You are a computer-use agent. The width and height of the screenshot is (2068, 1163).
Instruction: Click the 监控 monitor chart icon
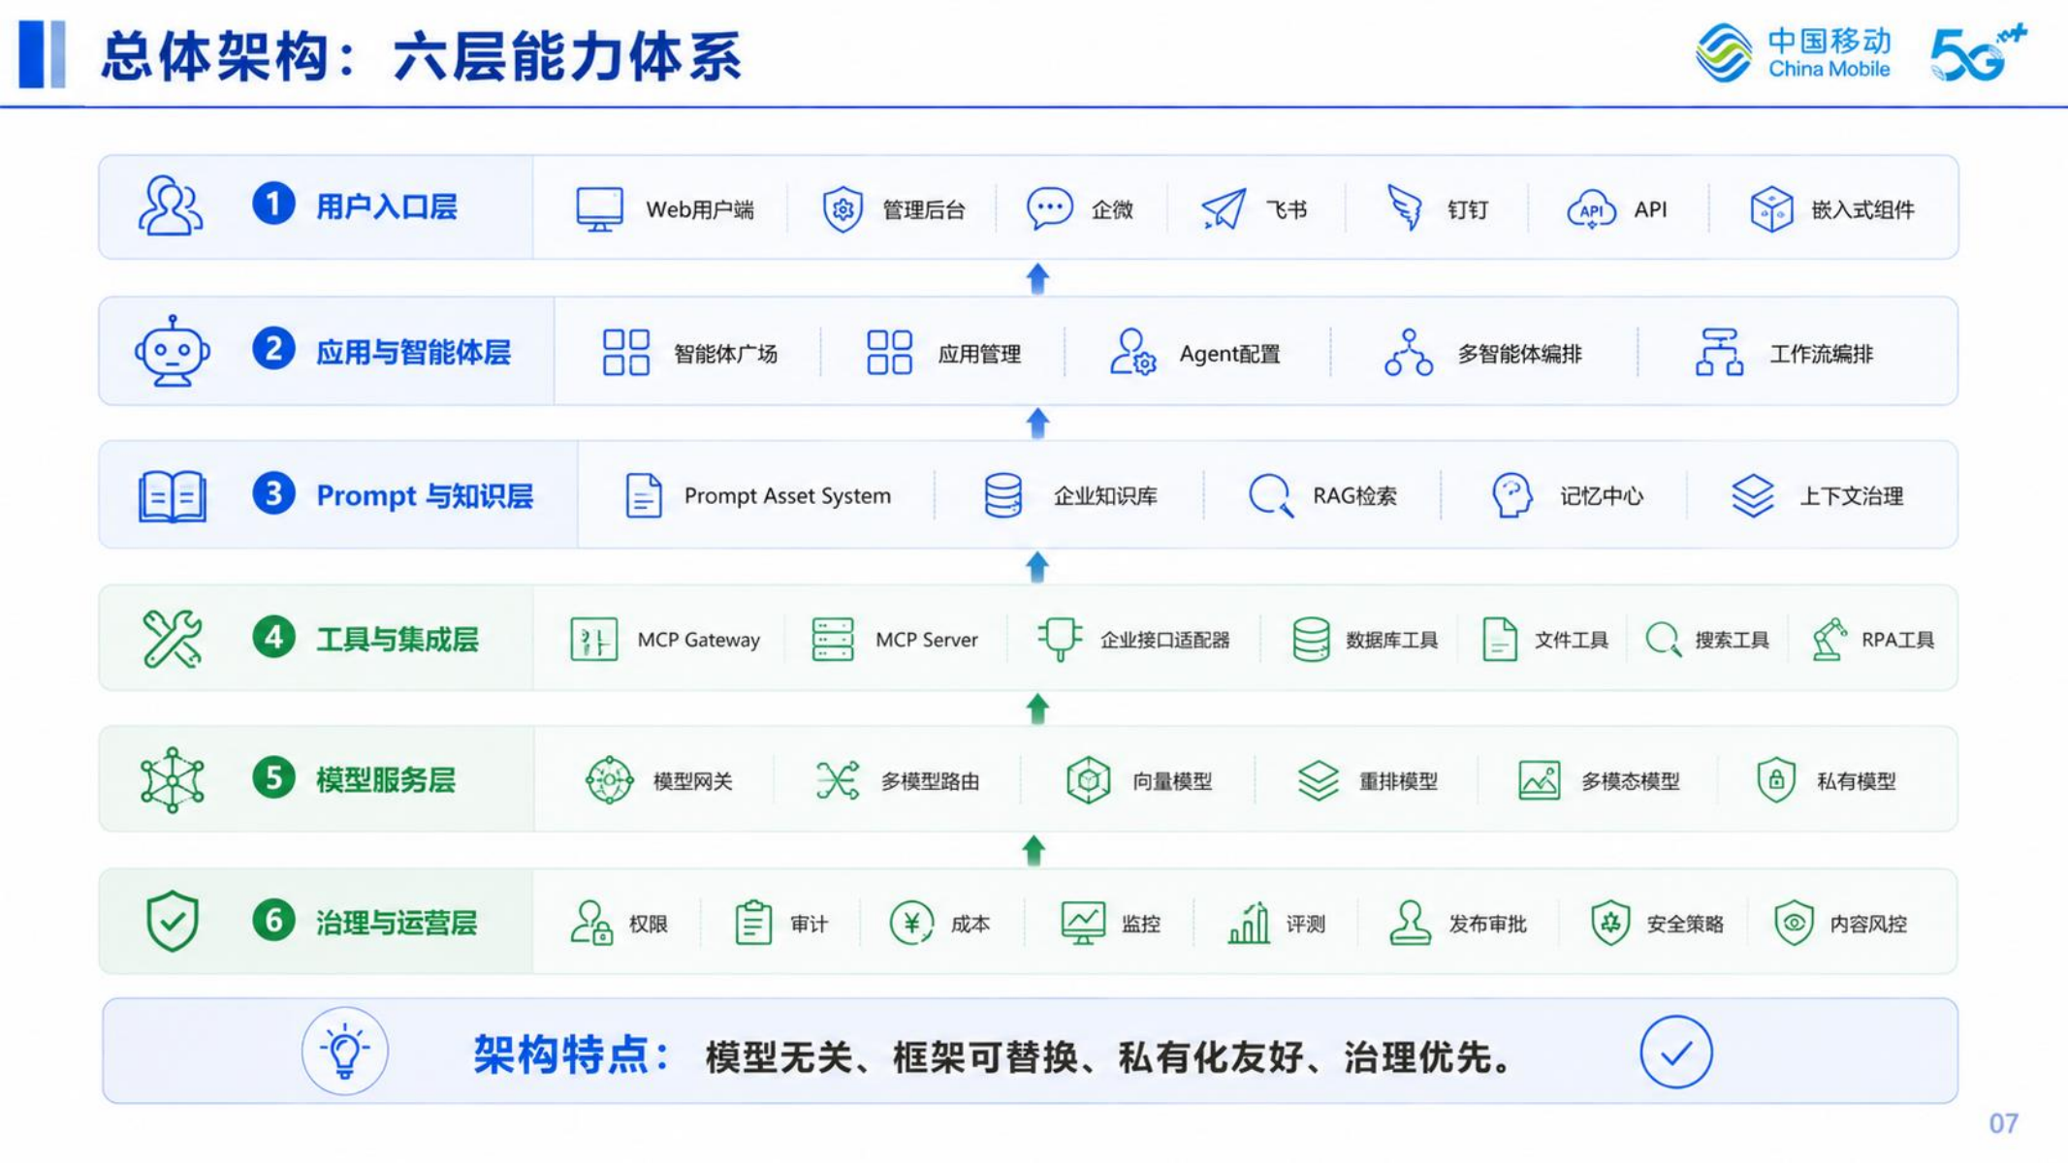(x=1082, y=923)
